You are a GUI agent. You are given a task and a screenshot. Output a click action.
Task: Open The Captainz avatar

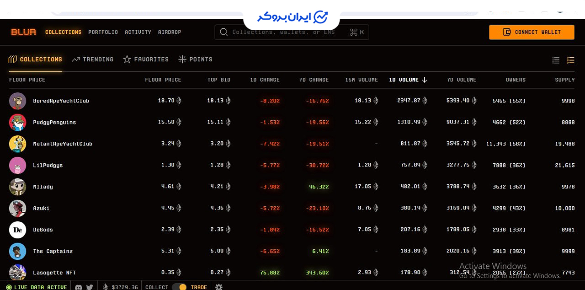click(17, 251)
